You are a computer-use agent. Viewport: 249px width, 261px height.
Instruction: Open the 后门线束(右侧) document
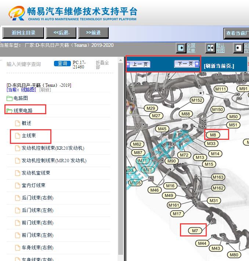[37, 198]
